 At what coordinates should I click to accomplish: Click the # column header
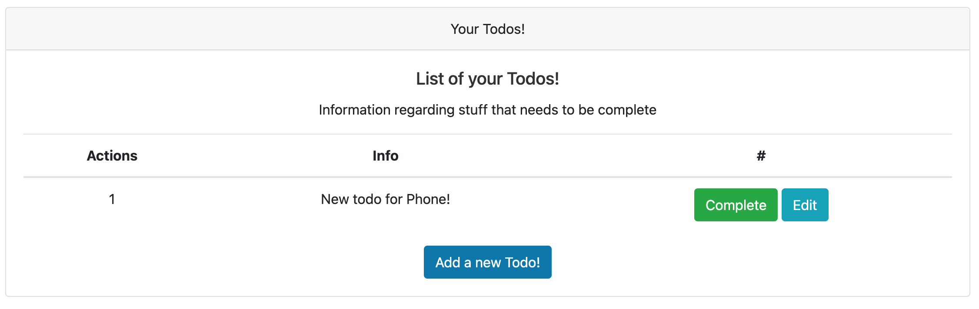point(761,156)
